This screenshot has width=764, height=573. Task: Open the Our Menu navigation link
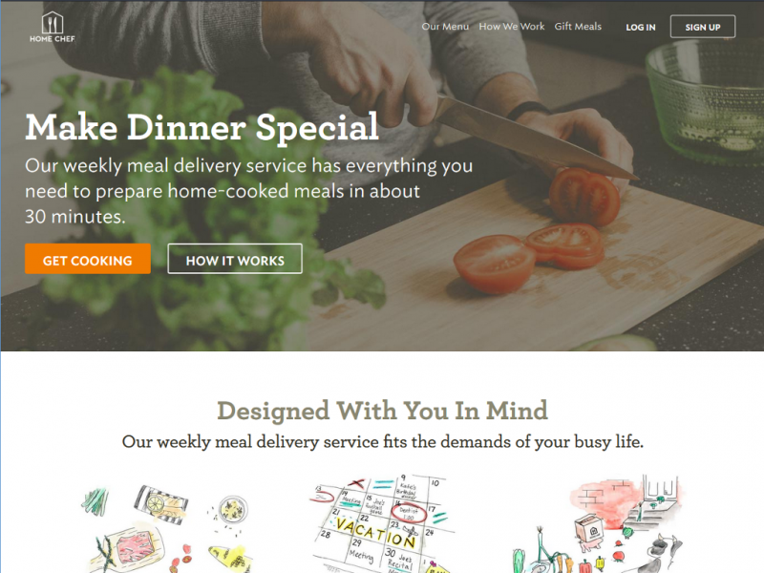click(x=445, y=27)
